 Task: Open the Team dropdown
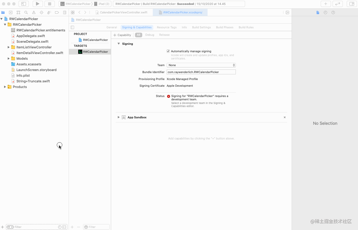(x=201, y=65)
